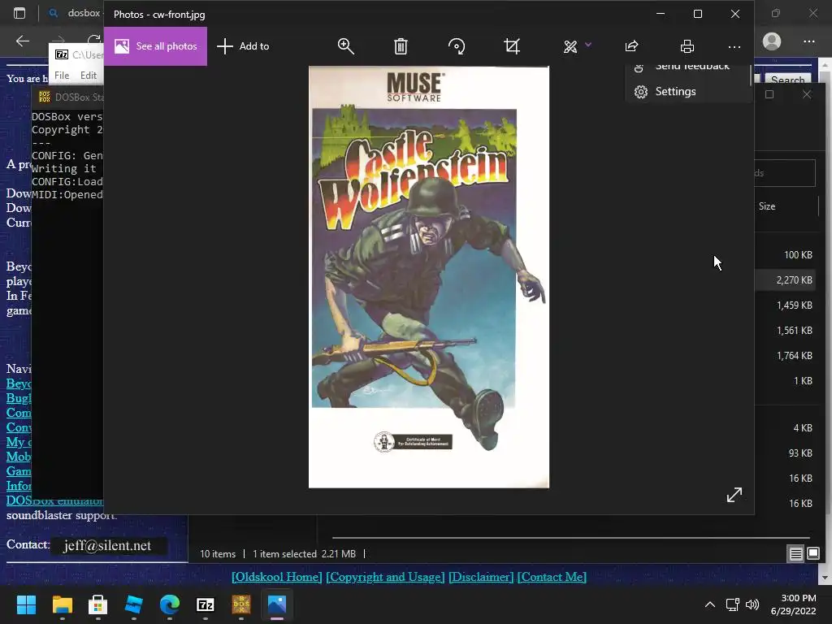Switch Explorer to large thumbnails view icon

click(812, 553)
